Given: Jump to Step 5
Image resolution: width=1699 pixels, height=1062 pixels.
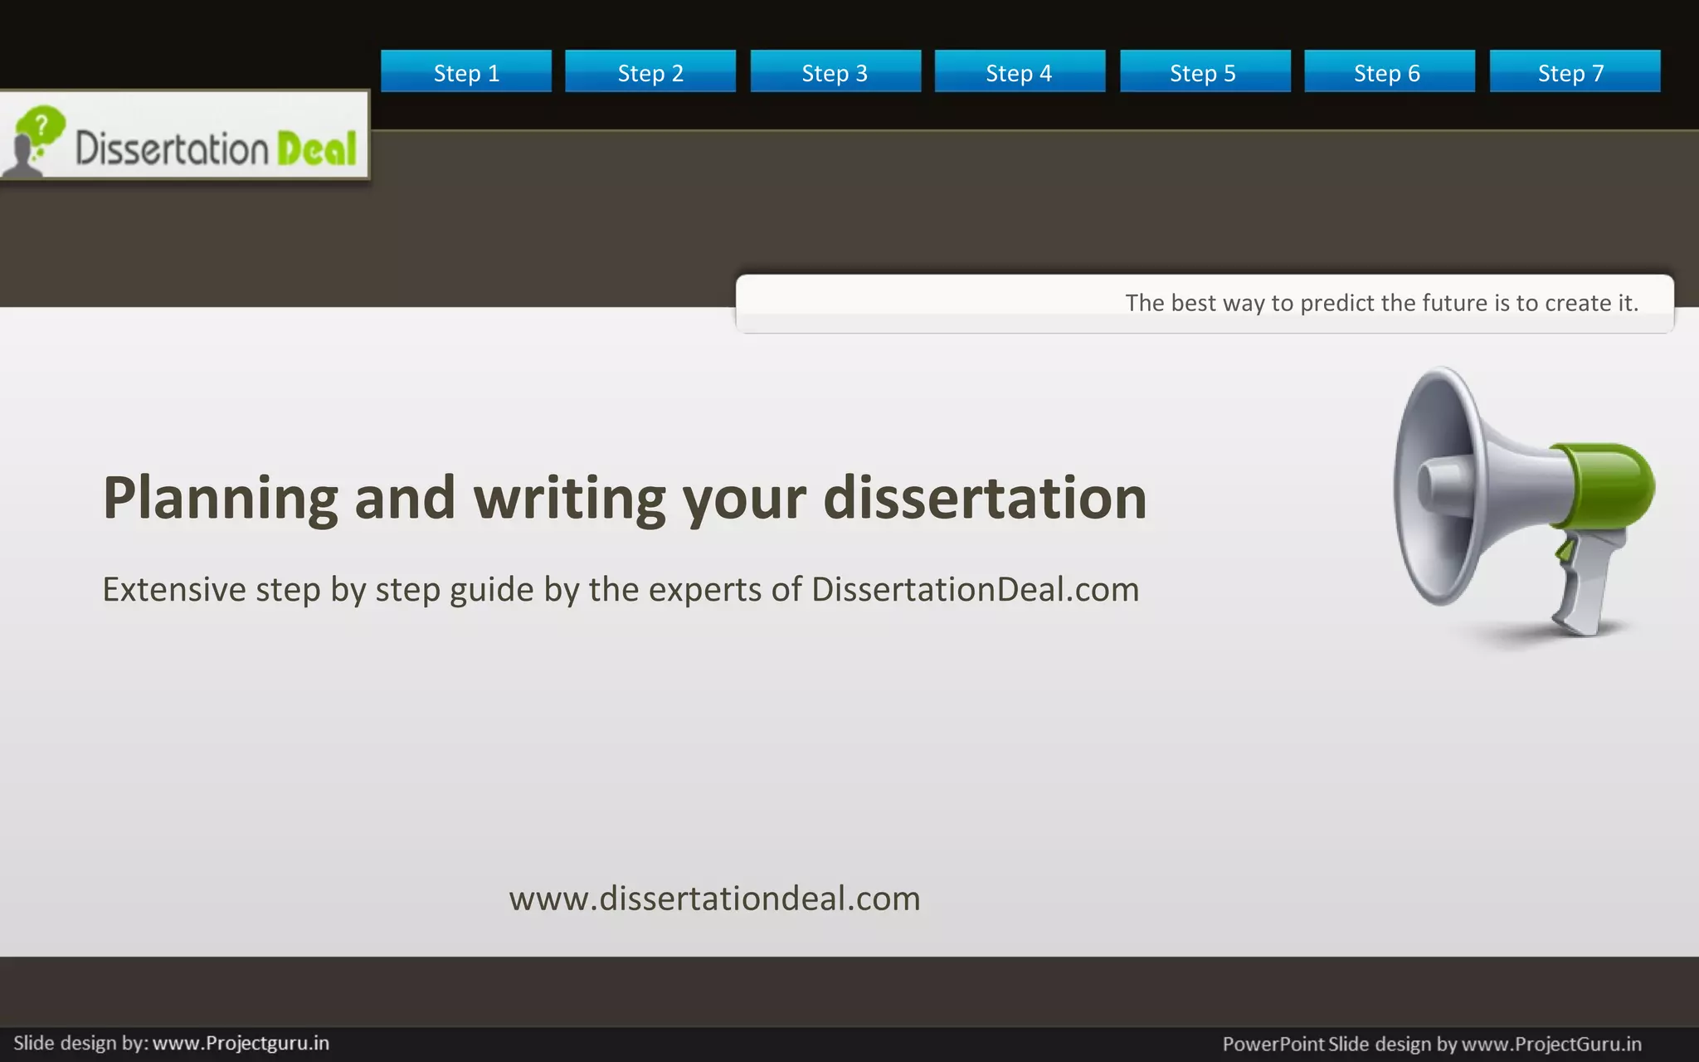Looking at the screenshot, I should pos(1204,72).
